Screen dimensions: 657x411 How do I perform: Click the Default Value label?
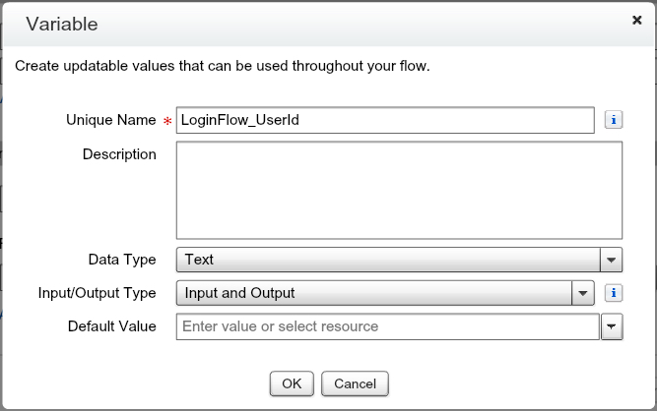(112, 326)
